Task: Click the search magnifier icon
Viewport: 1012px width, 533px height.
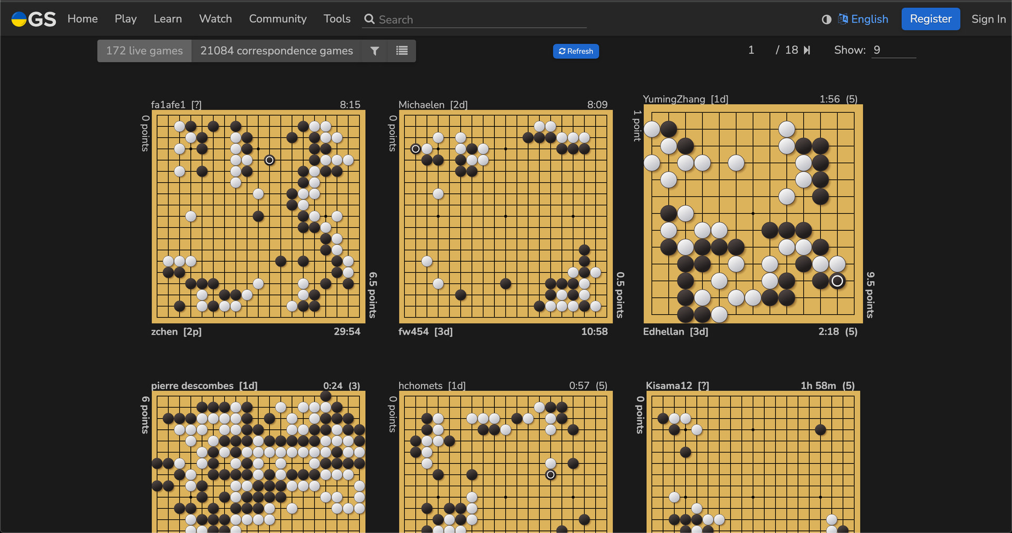Action: pos(369,19)
